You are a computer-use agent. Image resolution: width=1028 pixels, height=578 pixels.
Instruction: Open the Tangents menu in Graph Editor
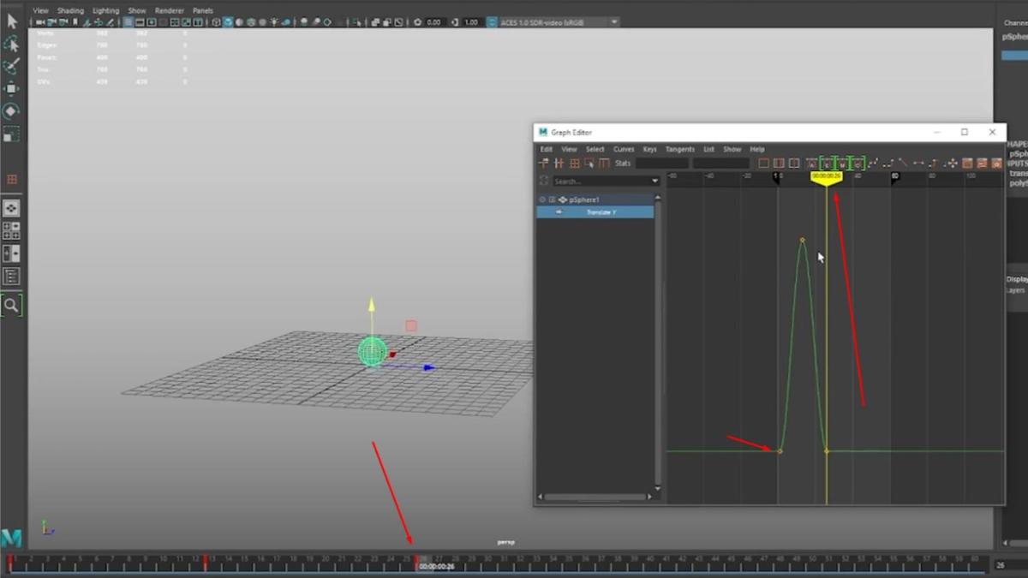point(680,149)
